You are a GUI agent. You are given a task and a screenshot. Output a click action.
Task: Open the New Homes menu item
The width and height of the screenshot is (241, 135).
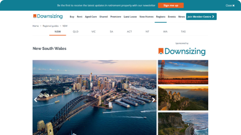(x=146, y=16)
